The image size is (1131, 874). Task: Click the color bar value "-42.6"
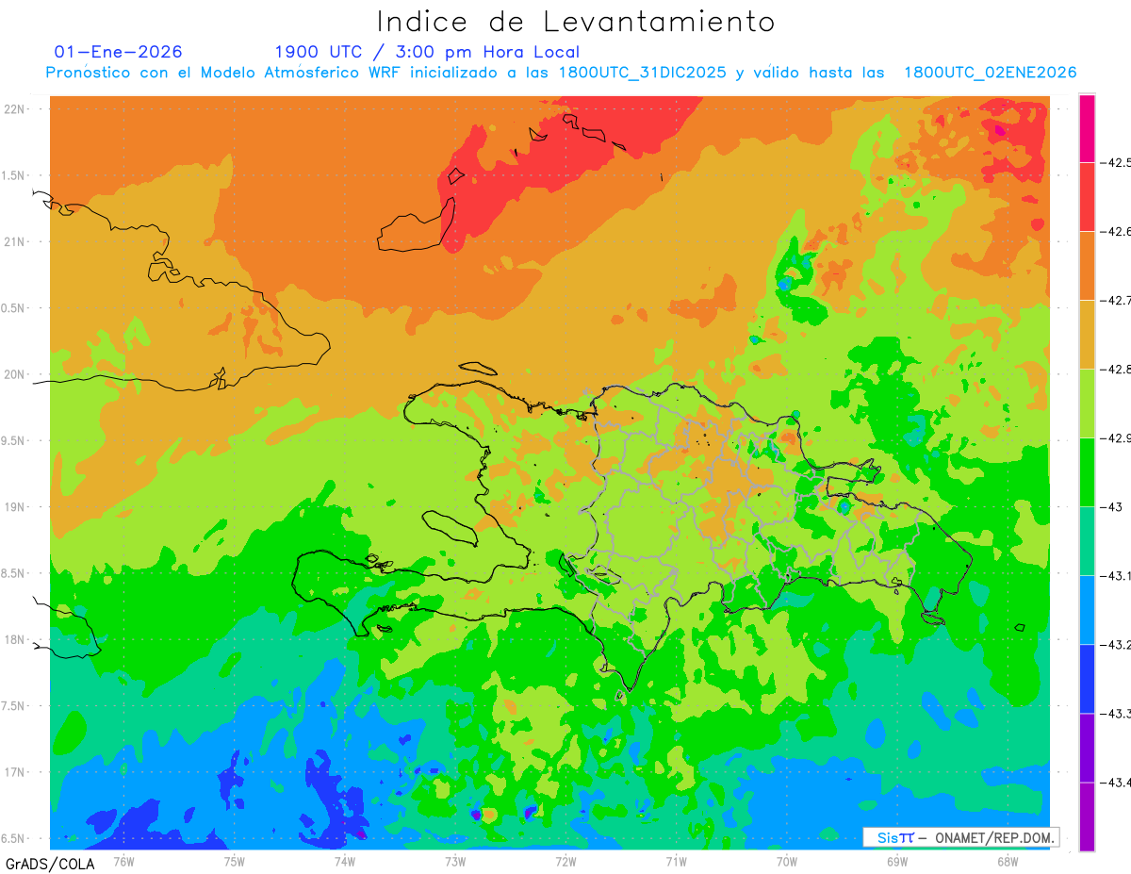(1117, 232)
